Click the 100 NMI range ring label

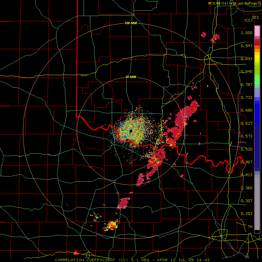coord(131,23)
